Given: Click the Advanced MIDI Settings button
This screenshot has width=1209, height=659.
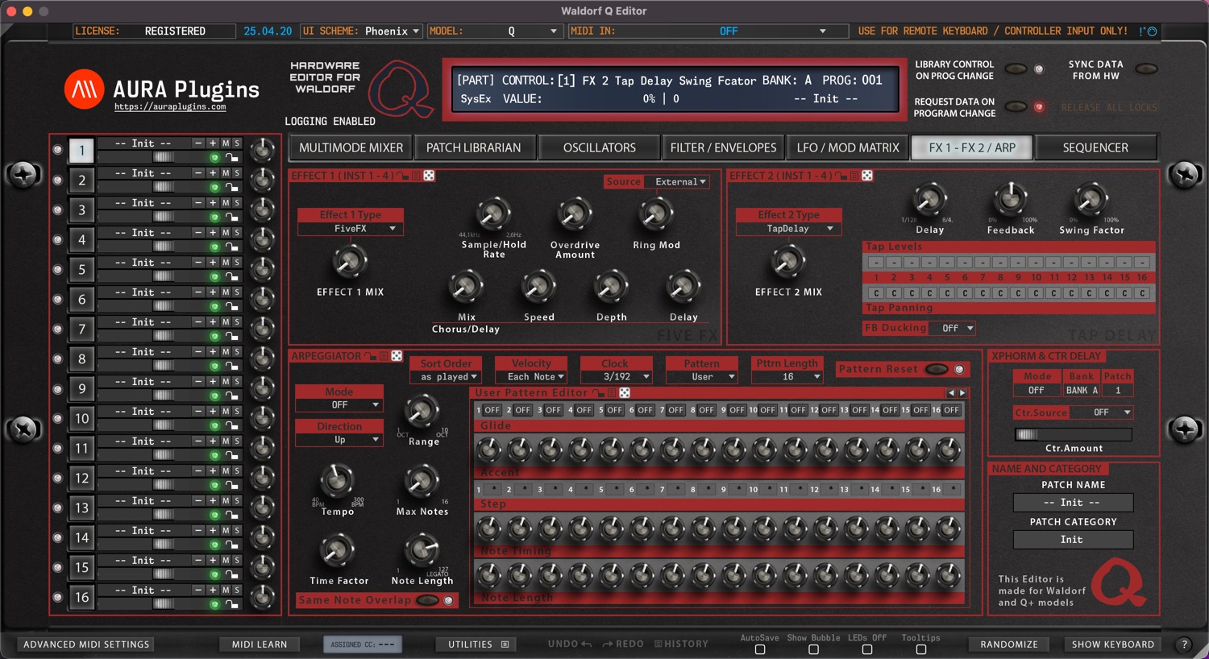Looking at the screenshot, I should [86, 644].
